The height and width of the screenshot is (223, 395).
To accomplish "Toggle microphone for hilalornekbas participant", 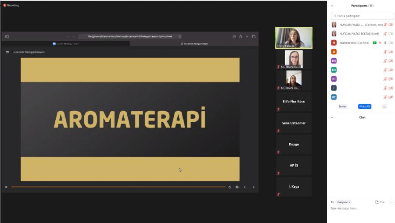I will [x=385, y=43].
